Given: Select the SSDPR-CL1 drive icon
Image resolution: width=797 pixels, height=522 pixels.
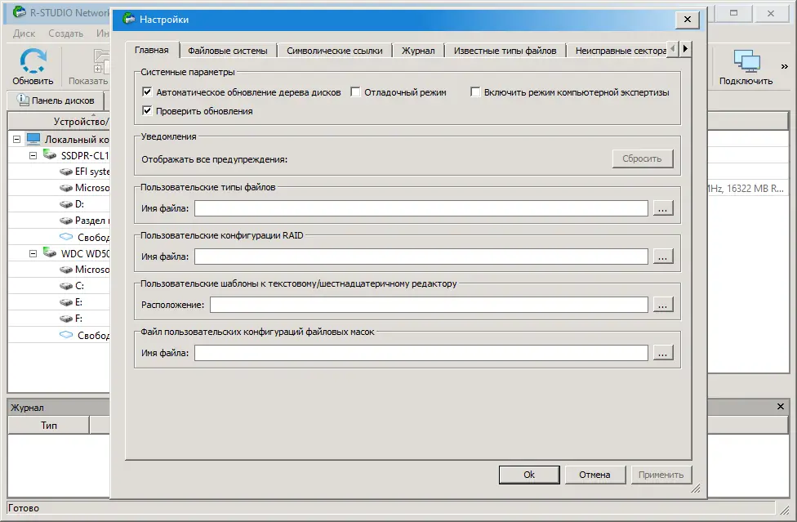Looking at the screenshot, I should click(50, 154).
